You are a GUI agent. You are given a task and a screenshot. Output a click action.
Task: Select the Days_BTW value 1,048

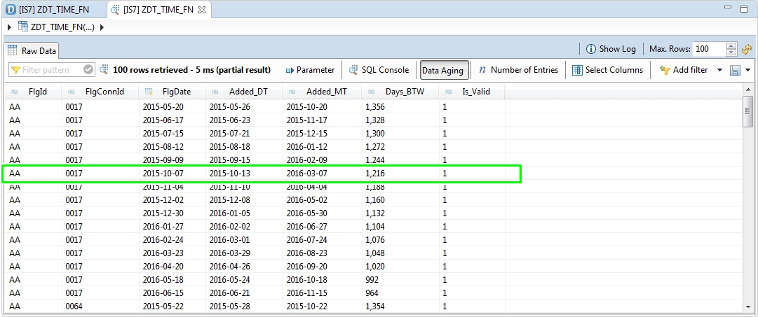coord(375,253)
